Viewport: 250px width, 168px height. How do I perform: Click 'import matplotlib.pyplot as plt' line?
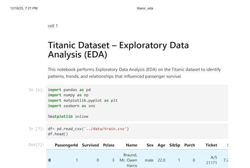click(83, 100)
